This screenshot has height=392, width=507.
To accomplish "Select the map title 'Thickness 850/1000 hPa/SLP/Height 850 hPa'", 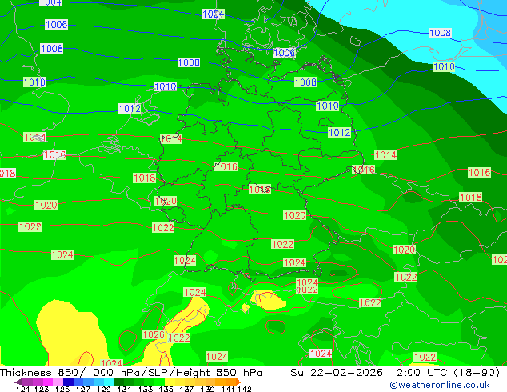I will click(131, 373).
